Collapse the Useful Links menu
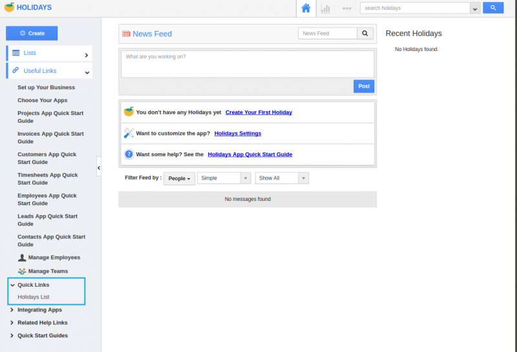Viewport: 517px width, 352px height. click(49, 71)
